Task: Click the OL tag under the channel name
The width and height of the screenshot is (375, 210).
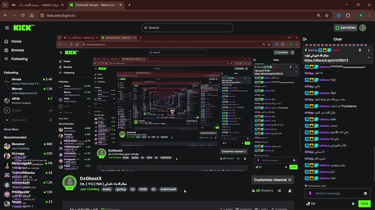Action: click(x=154, y=189)
